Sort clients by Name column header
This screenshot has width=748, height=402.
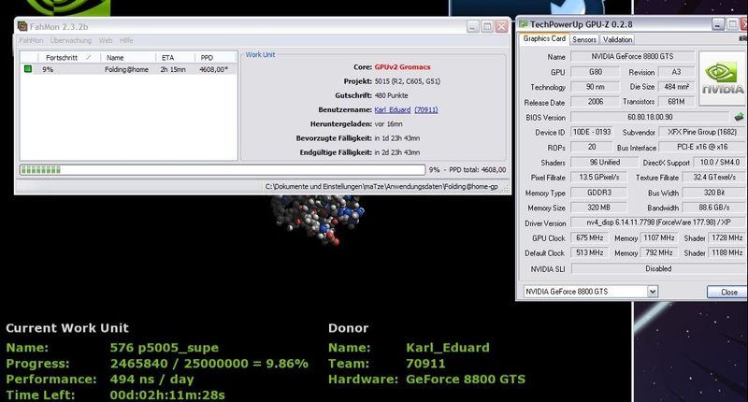(128, 58)
